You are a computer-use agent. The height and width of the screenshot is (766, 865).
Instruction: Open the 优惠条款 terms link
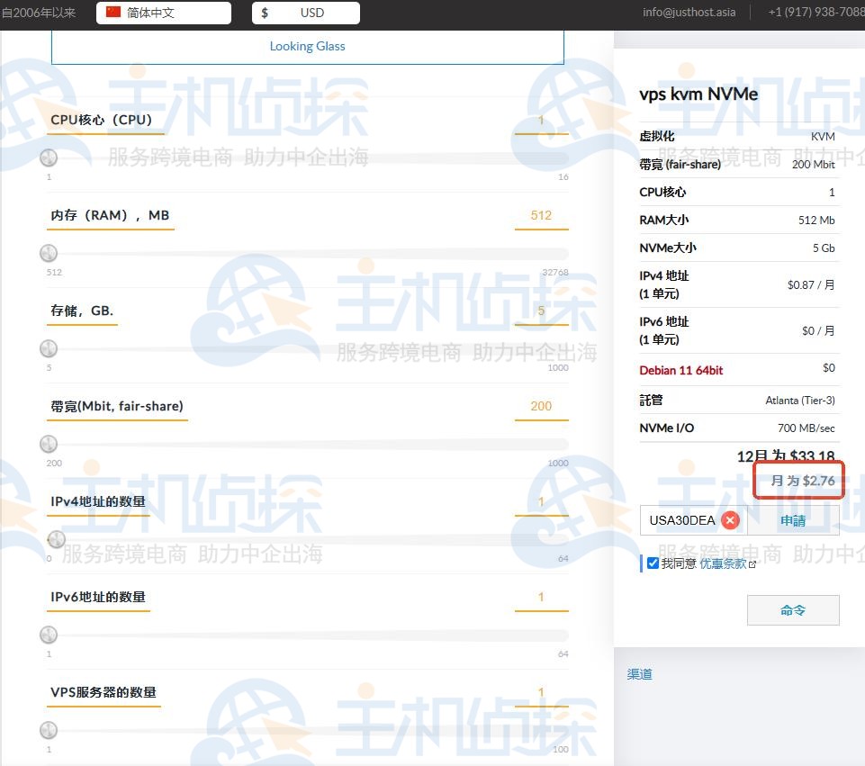[723, 563]
